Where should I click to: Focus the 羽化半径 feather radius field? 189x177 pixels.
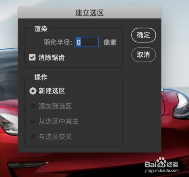coord(87,42)
